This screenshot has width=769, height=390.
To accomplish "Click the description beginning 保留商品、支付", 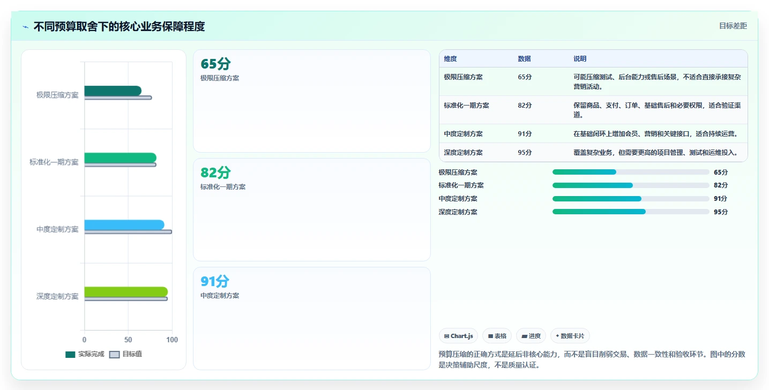I will [x=657, y=110].
